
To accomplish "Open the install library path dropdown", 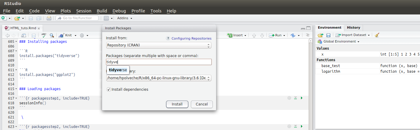I will 159,78.
